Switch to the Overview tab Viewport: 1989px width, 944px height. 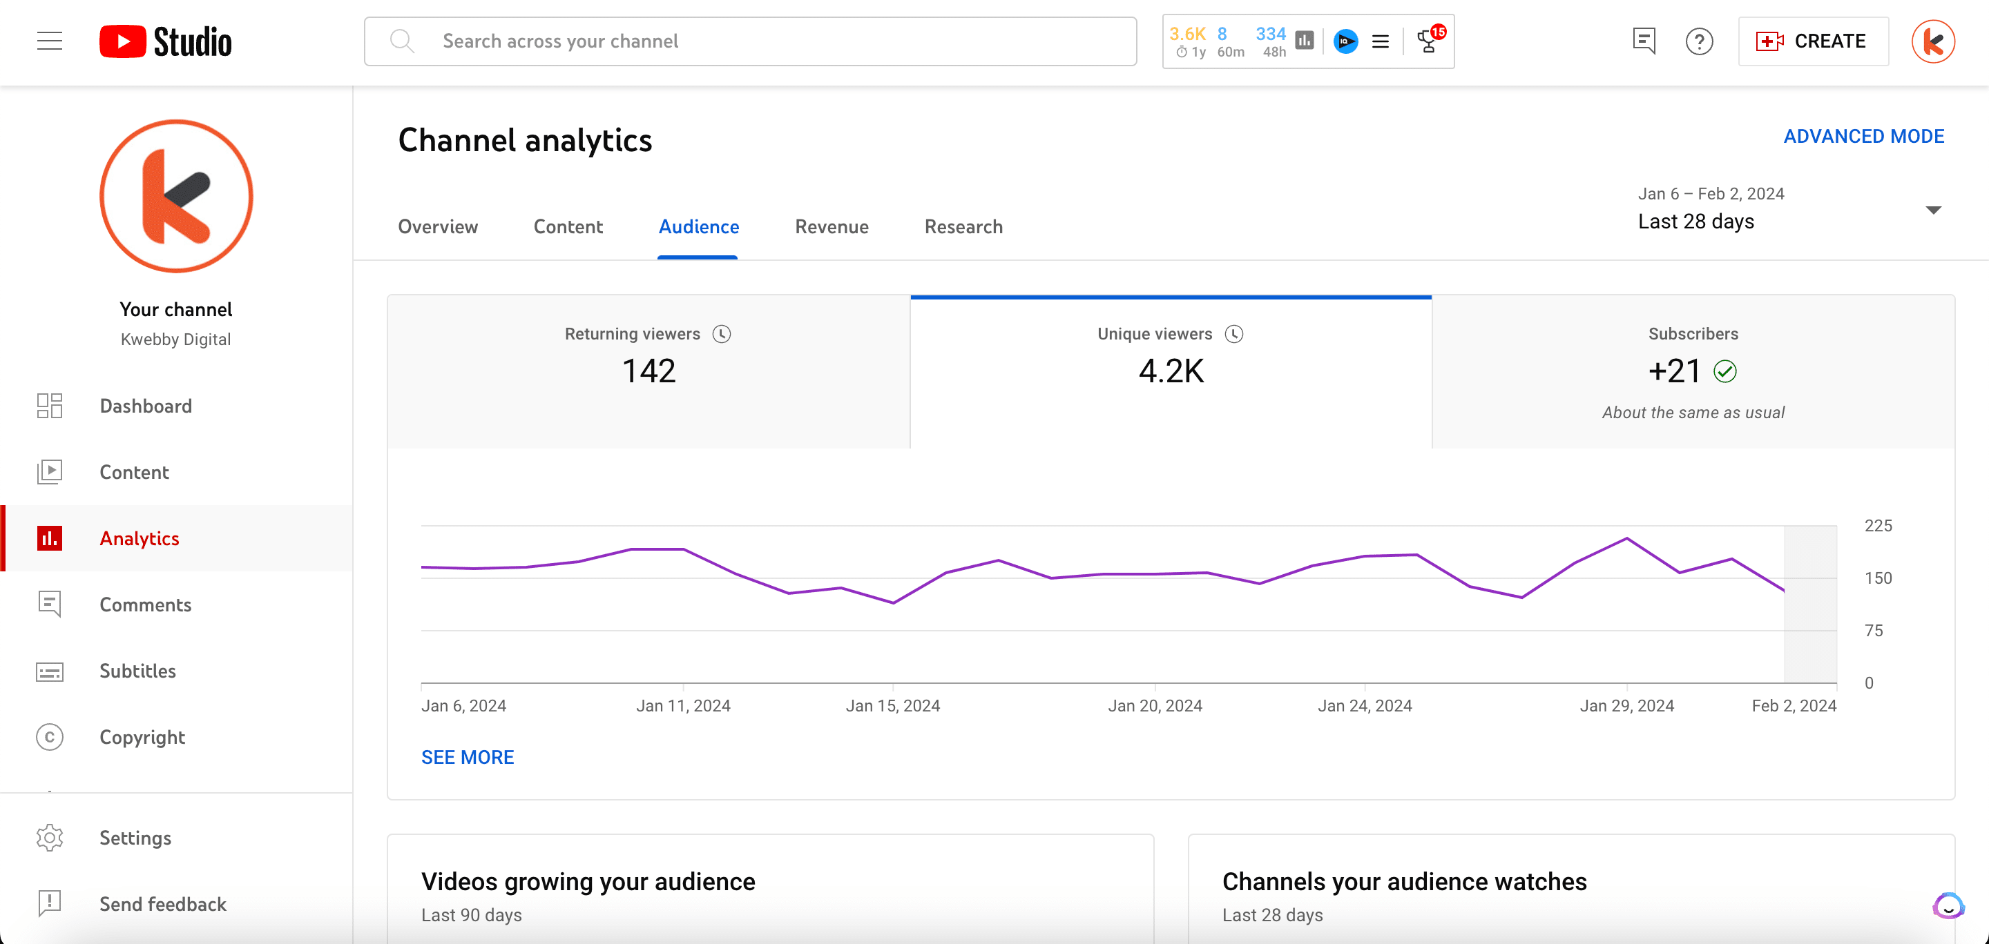(438, 227)
